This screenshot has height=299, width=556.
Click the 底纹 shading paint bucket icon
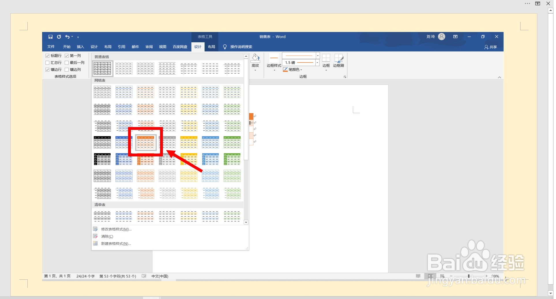(255, 58)
